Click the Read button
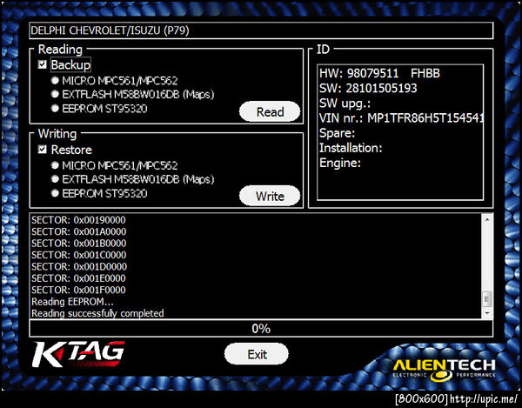The width and height of the screenshot is (522, 408). click(270, 112)
